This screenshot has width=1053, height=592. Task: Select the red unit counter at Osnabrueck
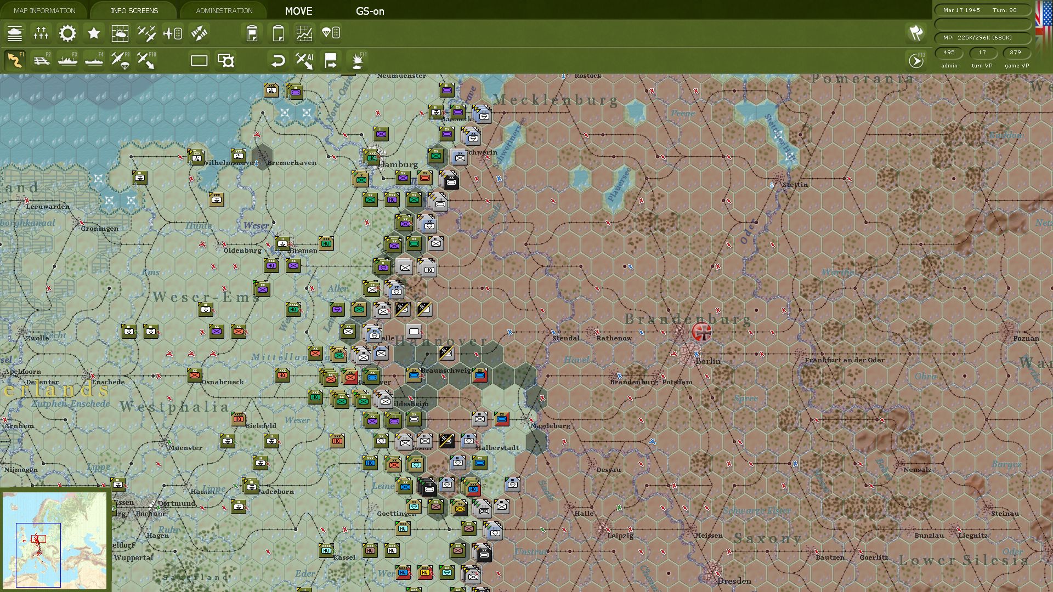195,375
